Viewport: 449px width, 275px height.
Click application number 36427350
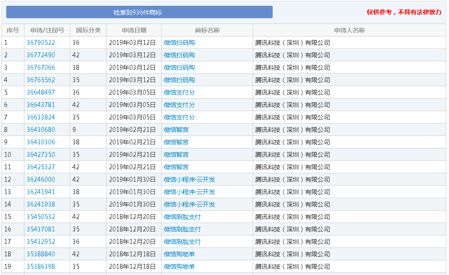[x=41, y=155]
